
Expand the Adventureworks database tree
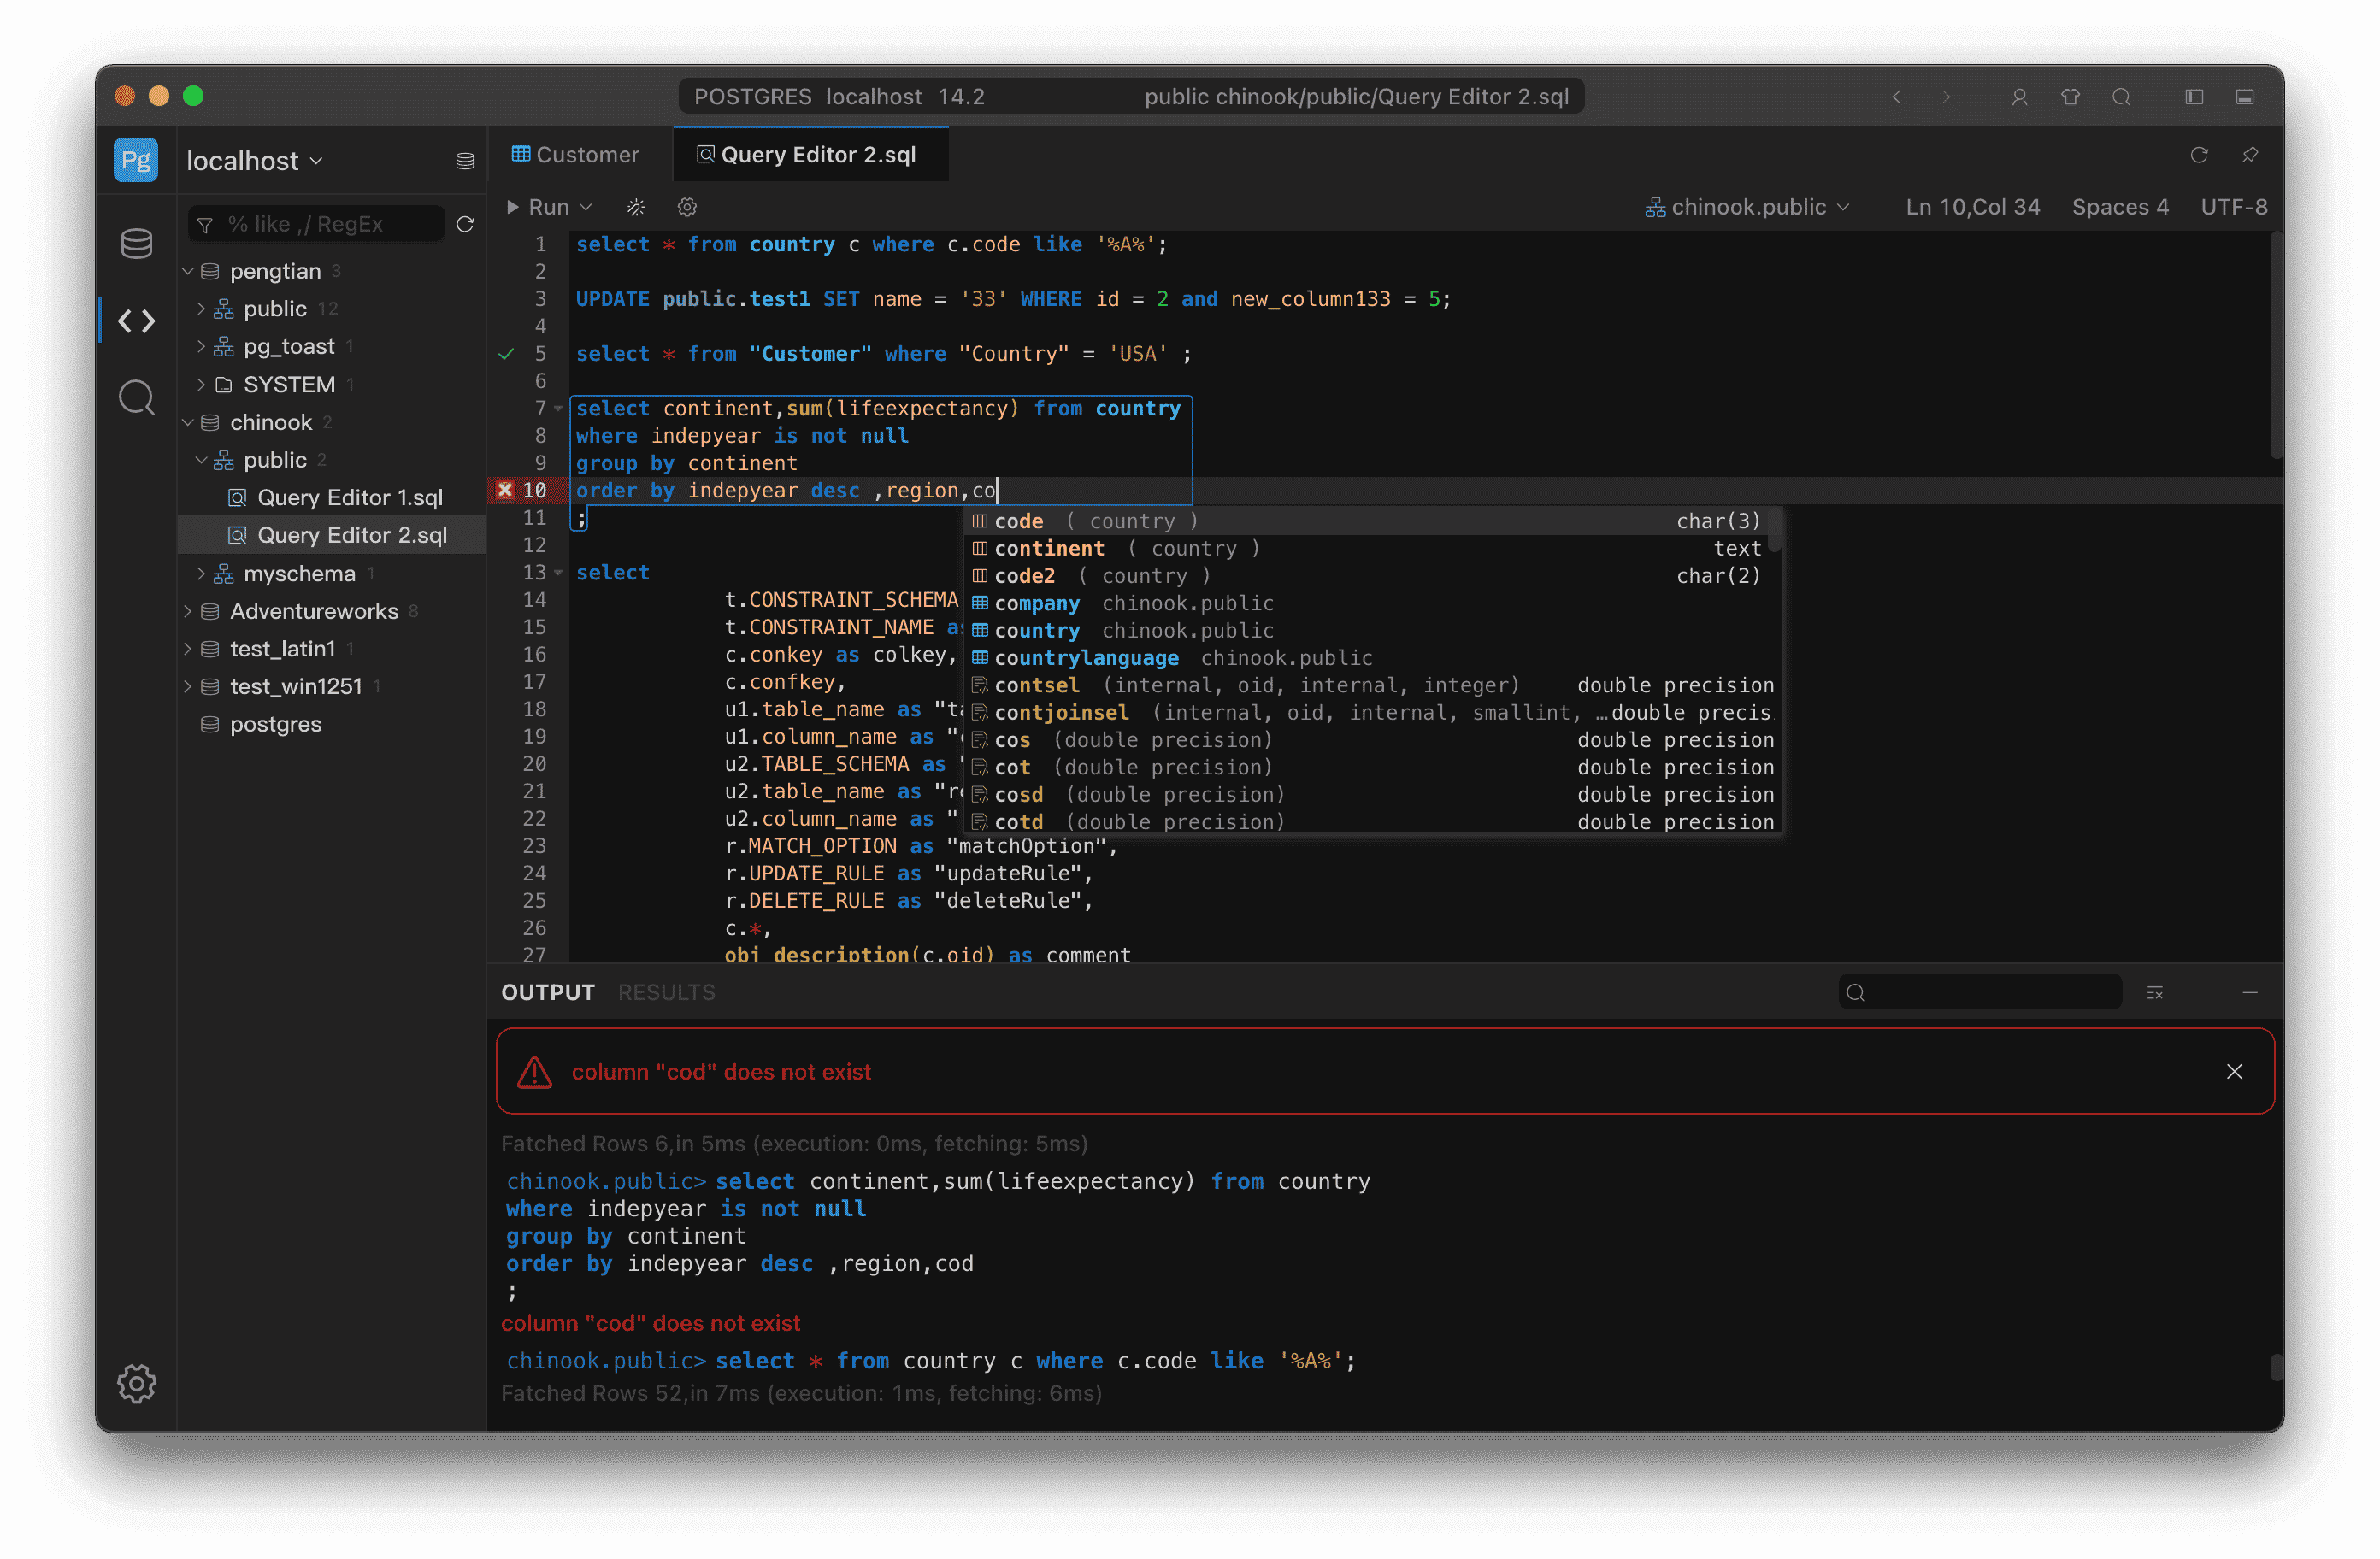(x=189, y=611)
